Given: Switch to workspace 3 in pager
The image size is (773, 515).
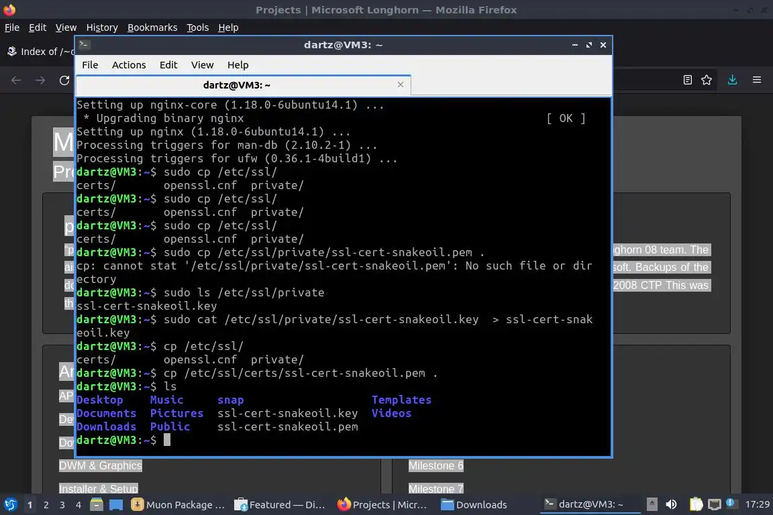Looking at the screenshot, I should 62,505.
